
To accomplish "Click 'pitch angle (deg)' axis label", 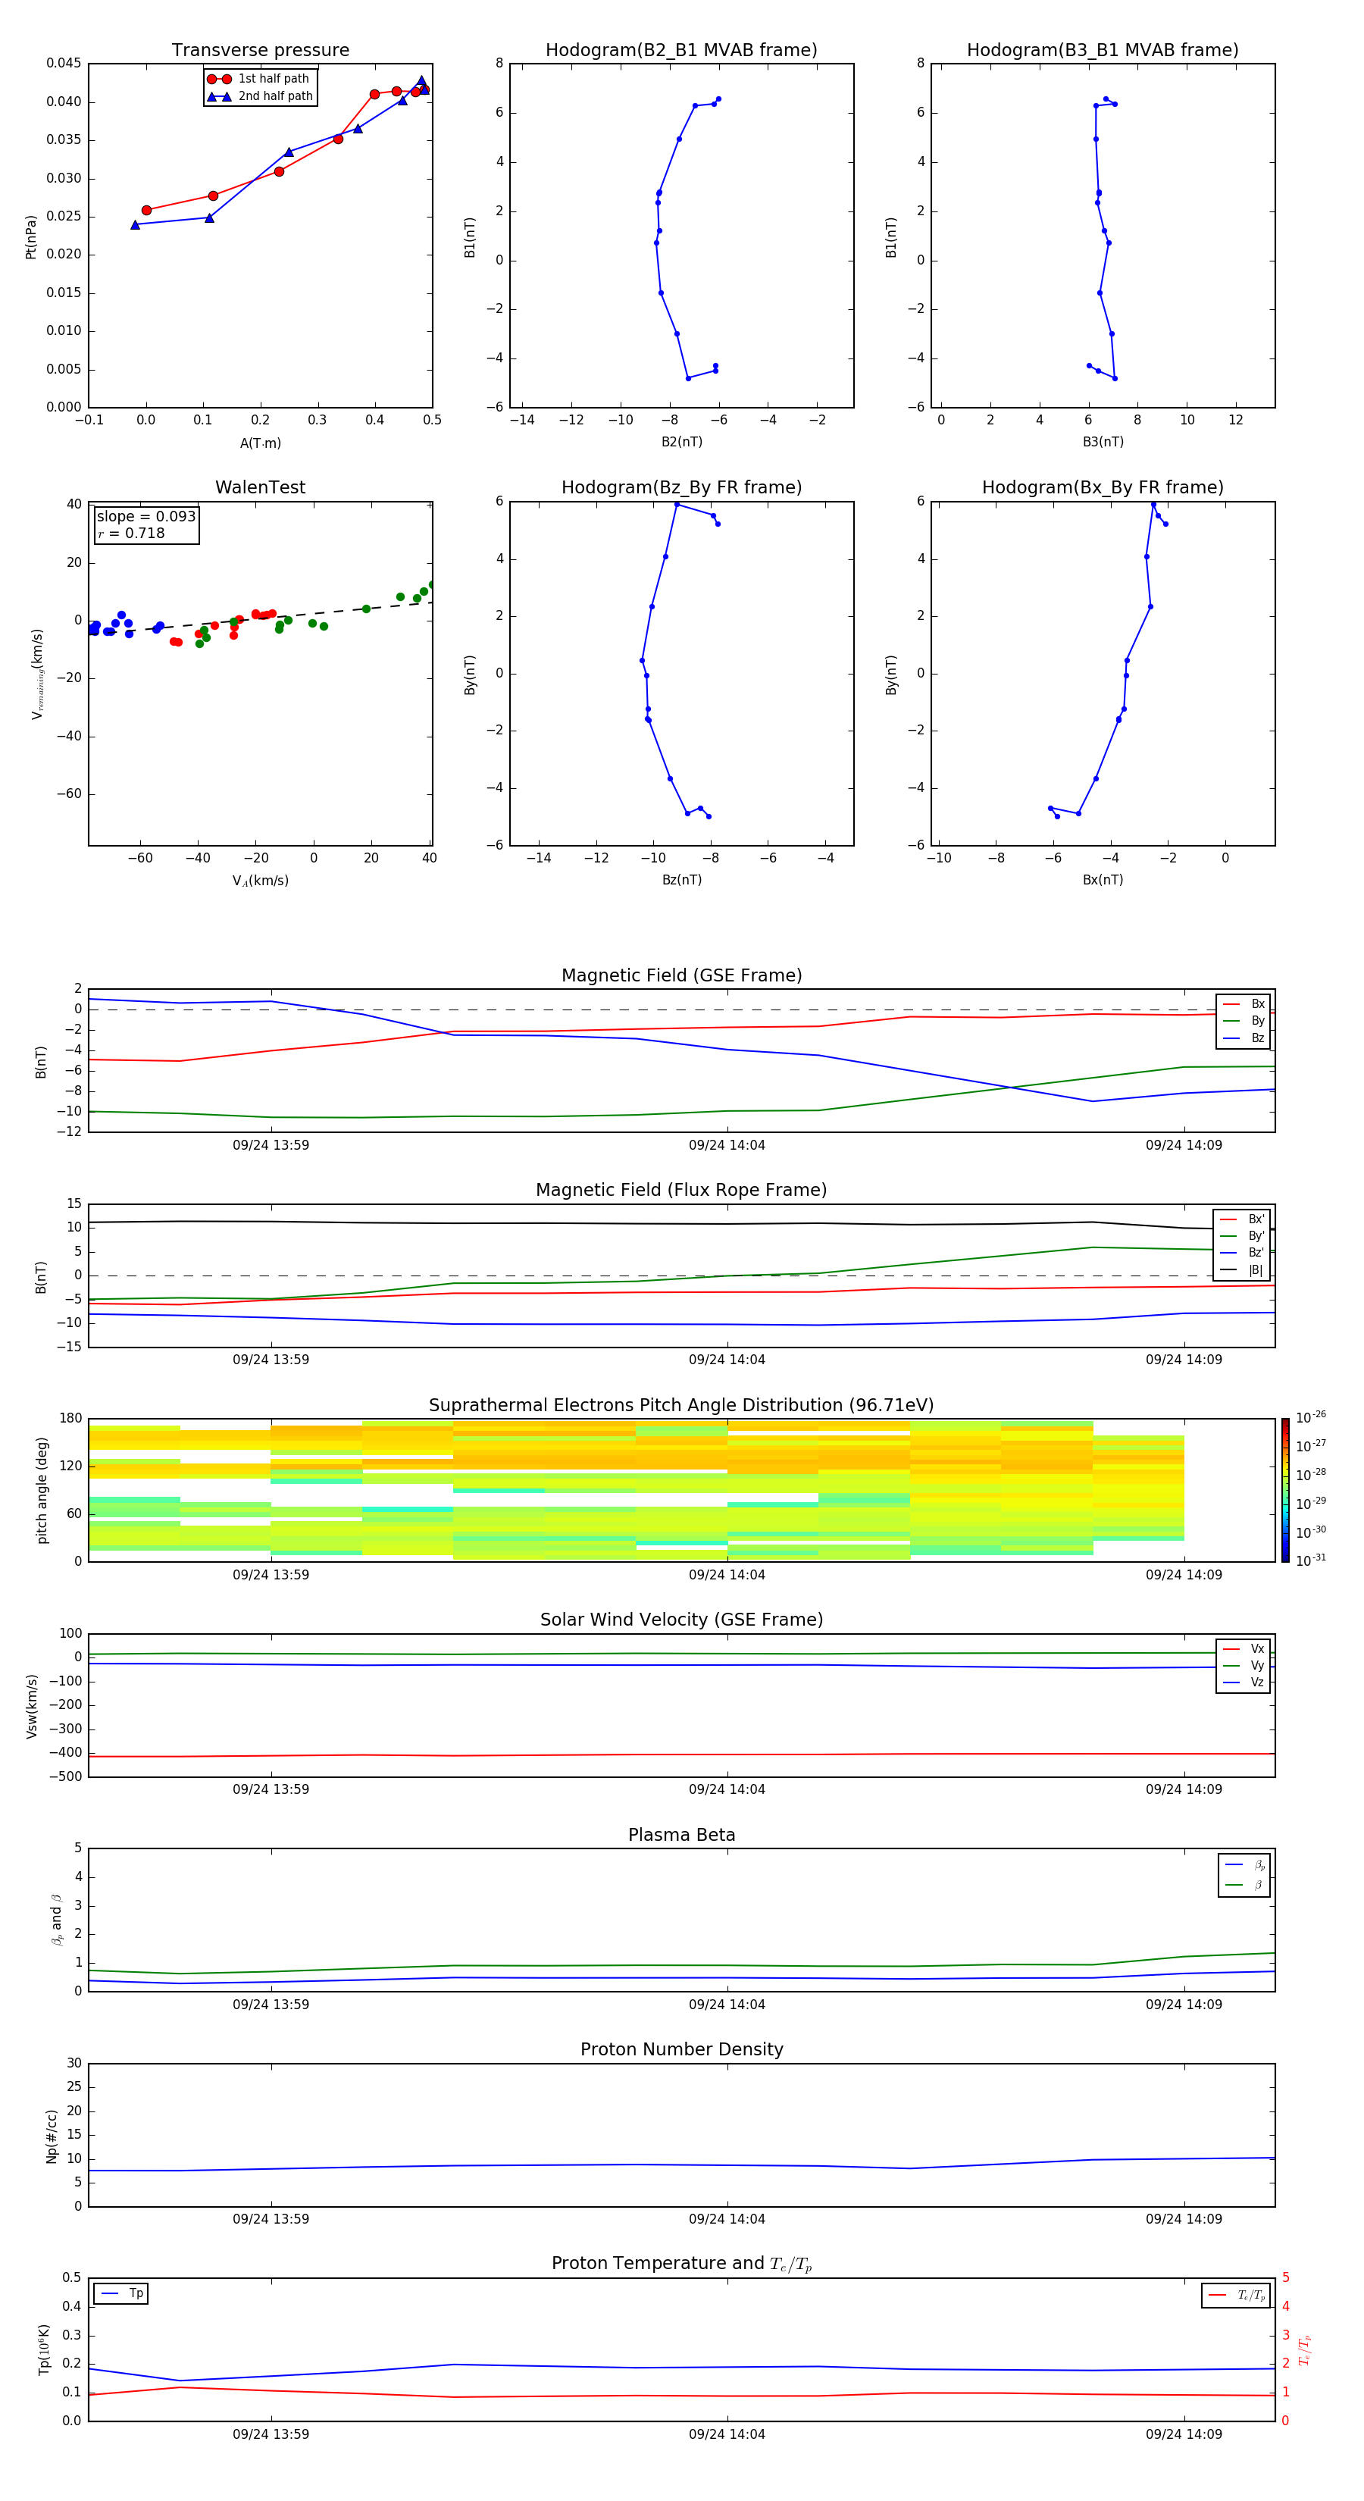I will (x=42, y=1490).
